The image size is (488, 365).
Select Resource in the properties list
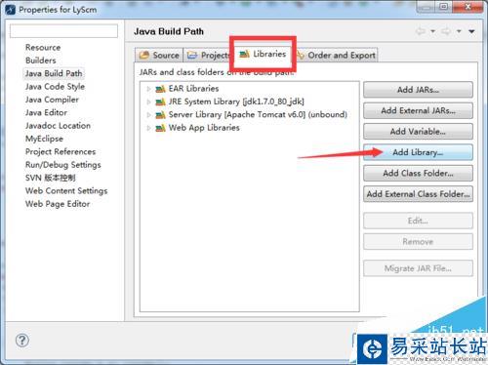43,48
